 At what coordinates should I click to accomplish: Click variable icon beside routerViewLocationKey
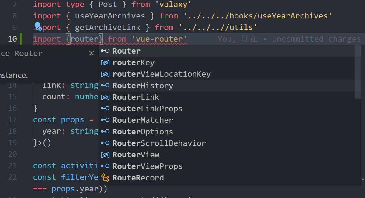(x=105, y=74)
